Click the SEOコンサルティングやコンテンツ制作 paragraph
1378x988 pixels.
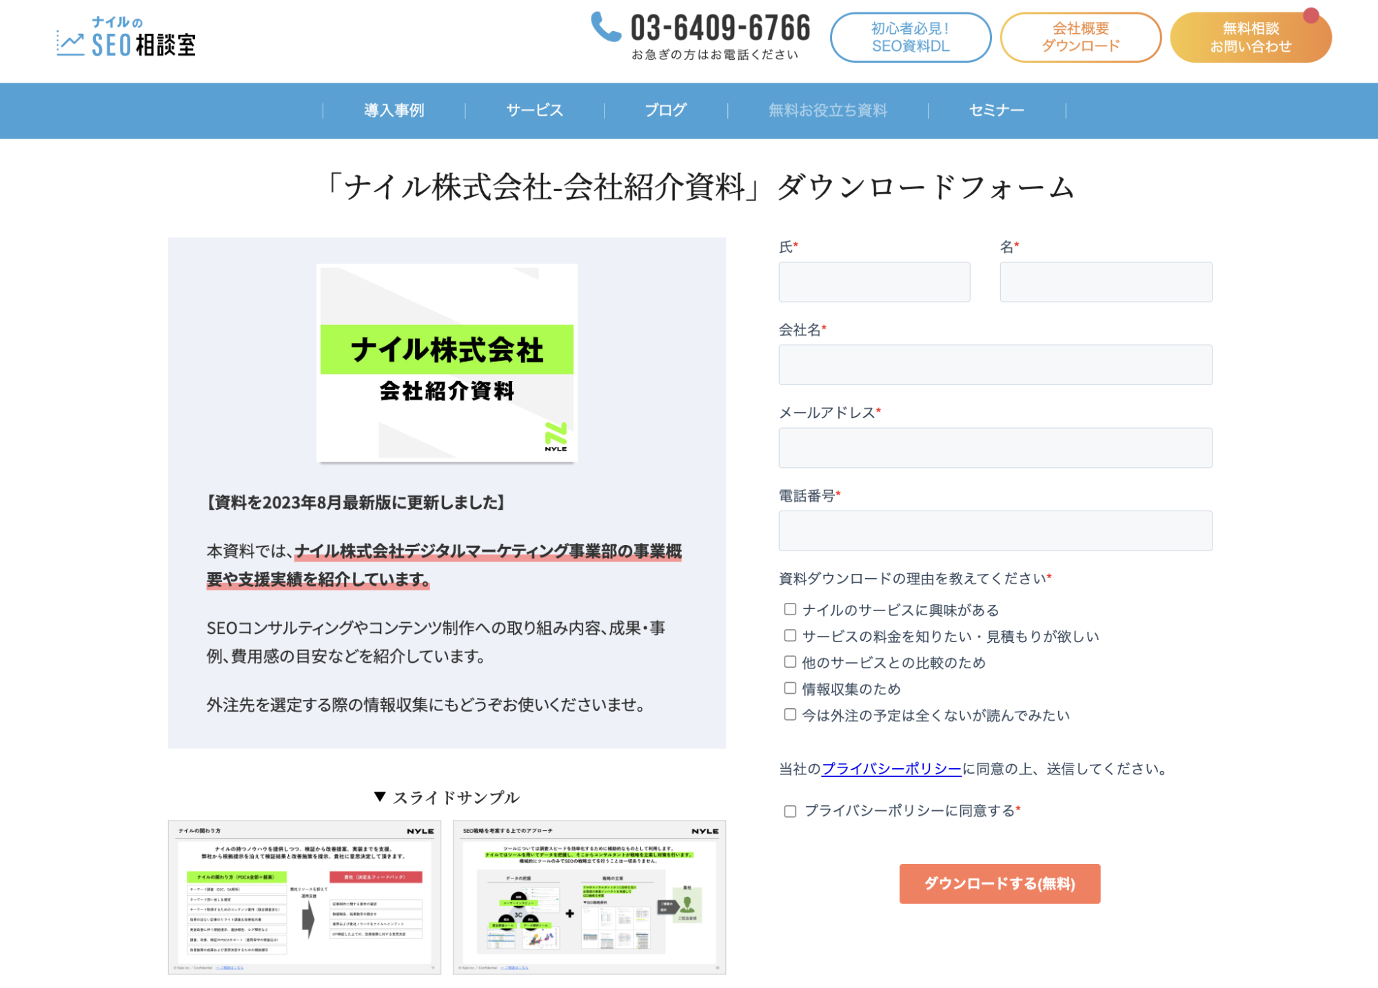pyautogui.click(x=436, y=642)
